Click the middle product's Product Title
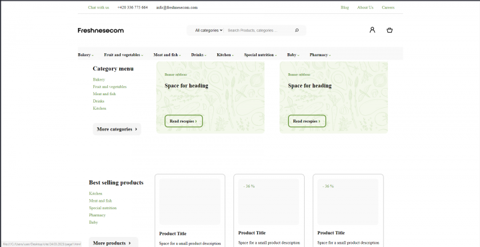The image size is (480, 247). point(252,232)
